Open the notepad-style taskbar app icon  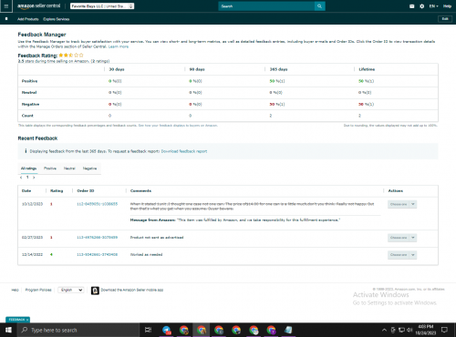(288, 330)
